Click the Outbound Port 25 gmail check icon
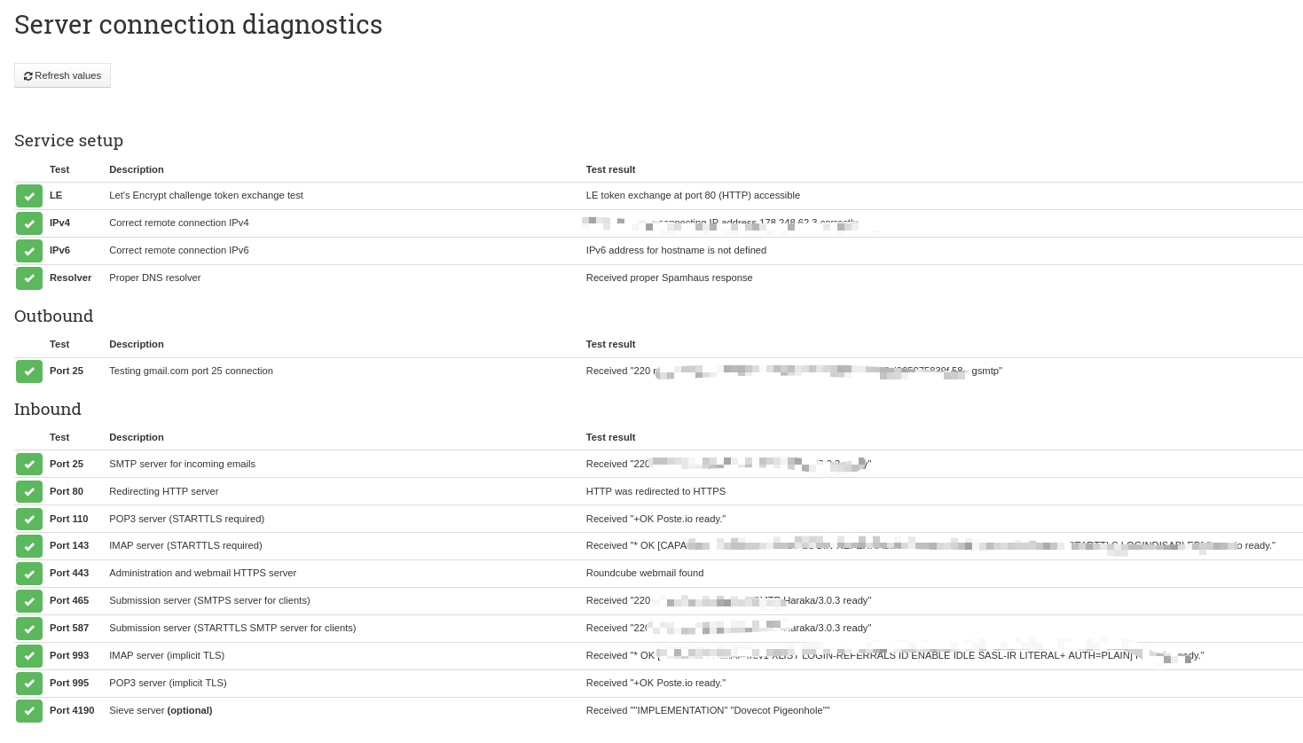1303x743 pixels. point(29,371)
